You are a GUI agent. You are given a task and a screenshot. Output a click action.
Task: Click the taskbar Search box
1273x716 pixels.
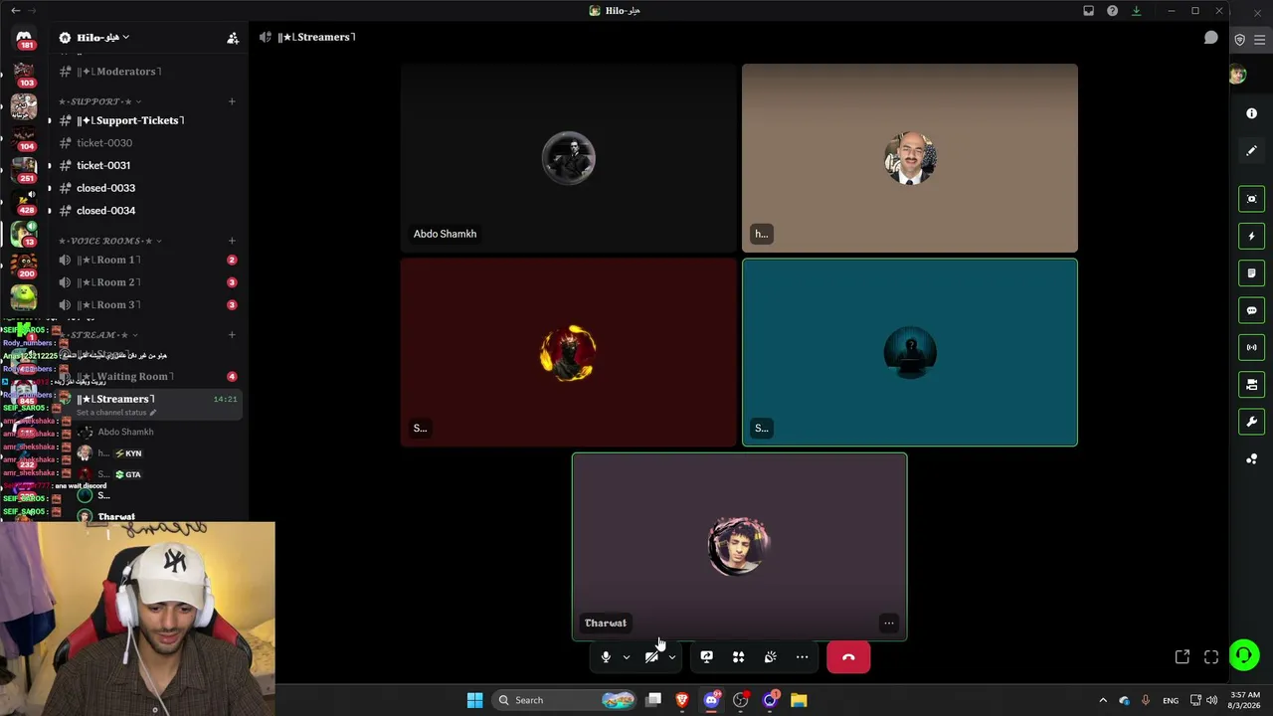click(564, 700)
